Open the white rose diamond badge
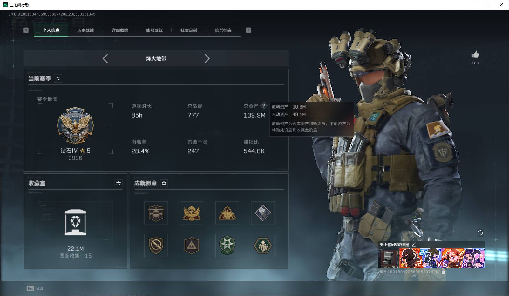This screenshot has height=296, width=509. click(x=263, y=213)
